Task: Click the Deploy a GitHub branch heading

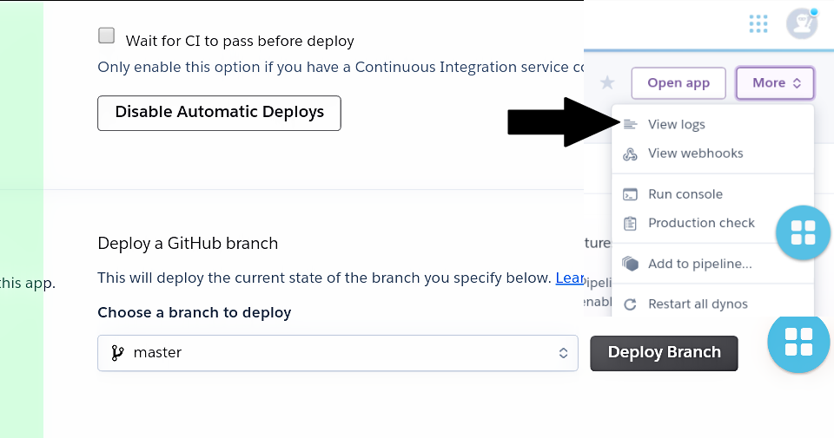Action: click(188, 243)
